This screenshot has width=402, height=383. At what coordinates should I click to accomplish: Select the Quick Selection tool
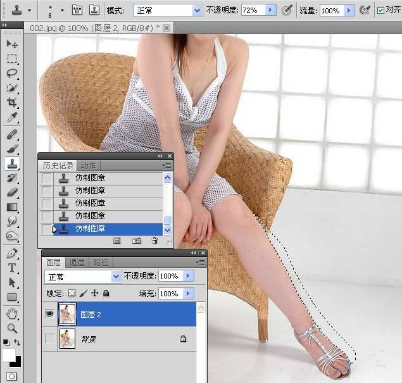click(x=12, y=88)
